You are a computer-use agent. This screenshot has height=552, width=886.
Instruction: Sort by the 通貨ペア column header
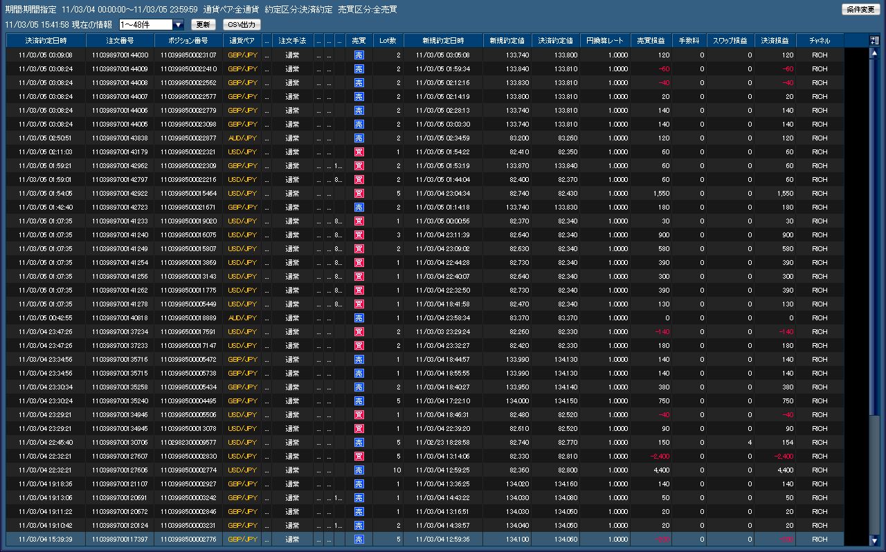(x=242, y=41)
